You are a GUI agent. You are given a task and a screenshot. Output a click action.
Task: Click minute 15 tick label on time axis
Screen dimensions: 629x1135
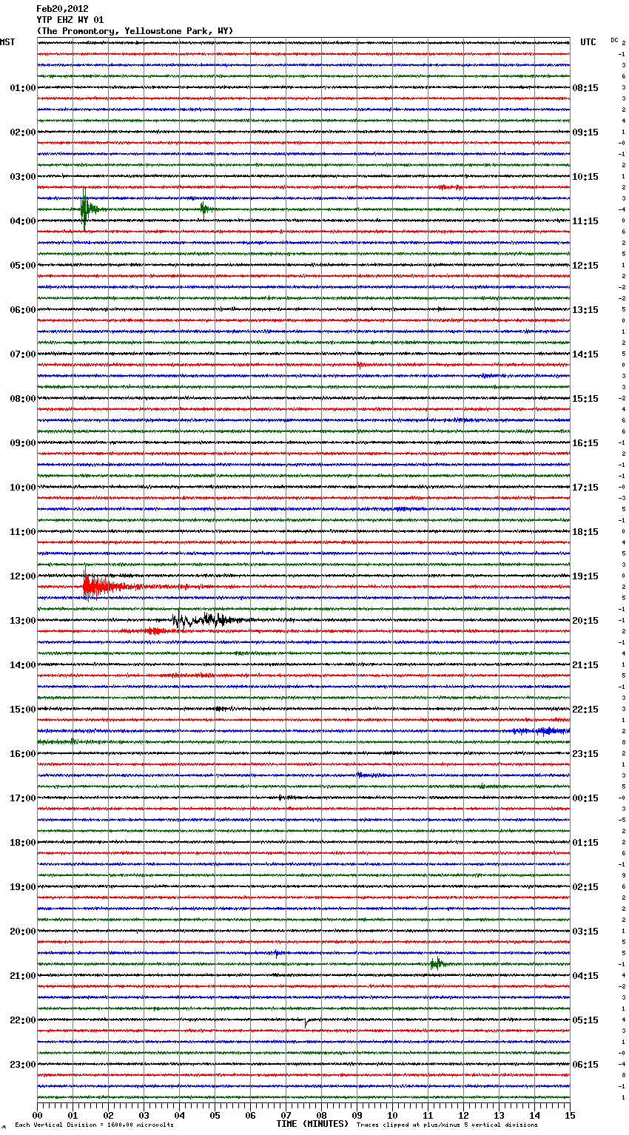coord(570,1115)
